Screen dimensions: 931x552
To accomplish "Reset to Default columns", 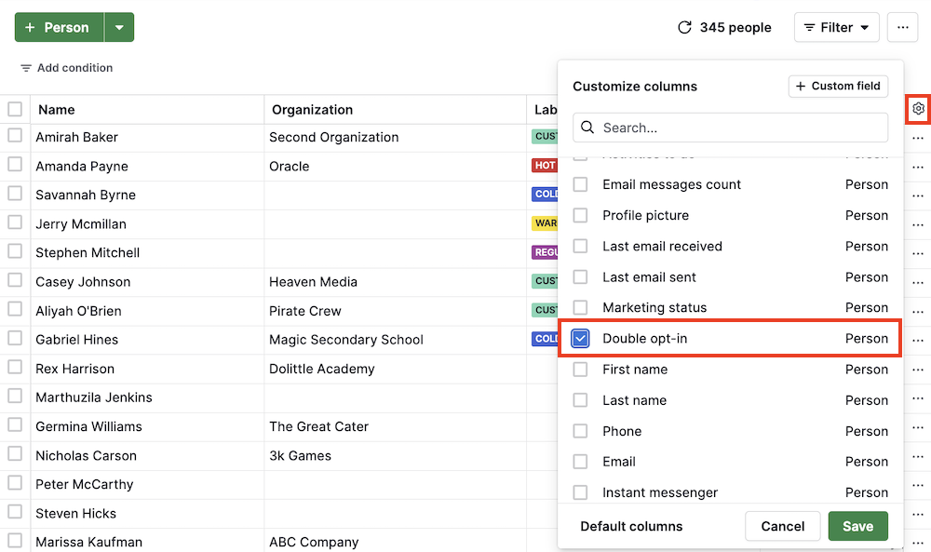I will coord(631,526).
